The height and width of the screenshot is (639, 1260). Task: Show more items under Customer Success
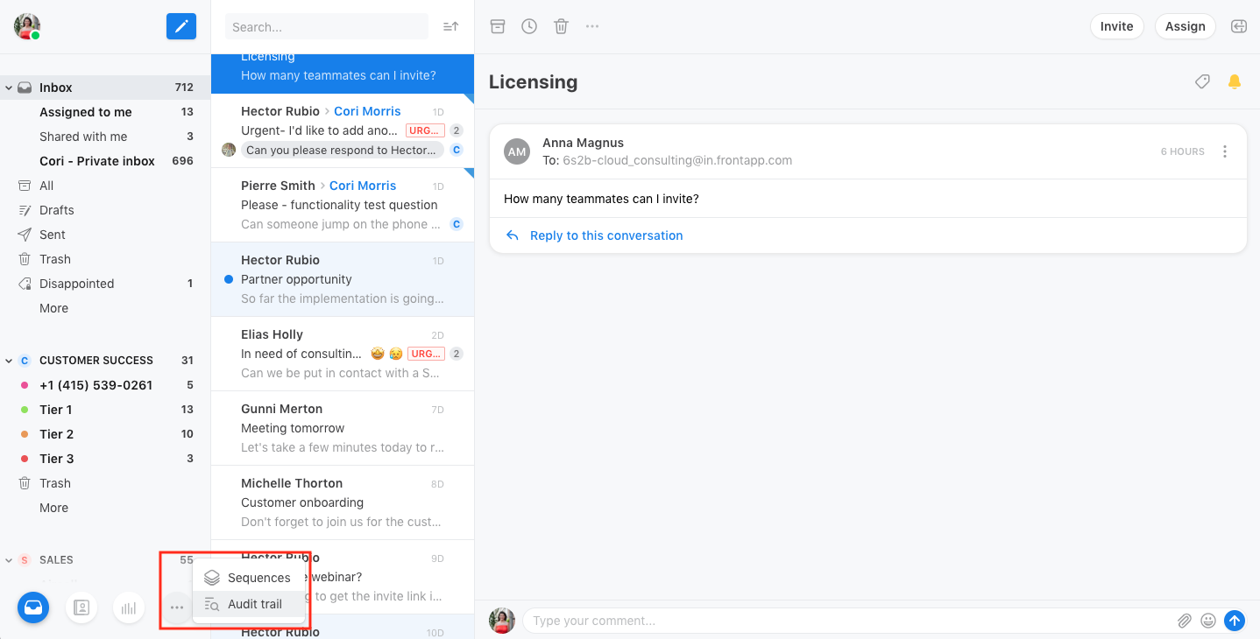[x=53, y=508]
